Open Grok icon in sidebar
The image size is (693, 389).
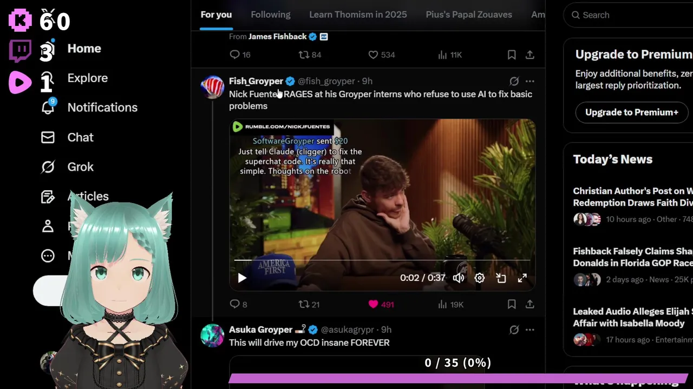[48, 167]
